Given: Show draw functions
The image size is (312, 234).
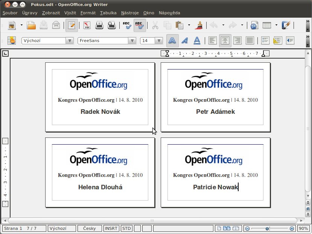Looking at the screenshot, I should [x=286, y=26].
